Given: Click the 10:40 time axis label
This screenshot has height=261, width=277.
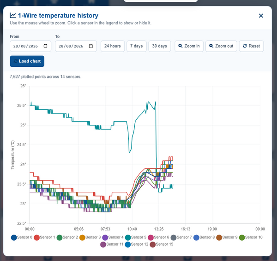Looking at the screenshot, I should click(x=132, y=229).
